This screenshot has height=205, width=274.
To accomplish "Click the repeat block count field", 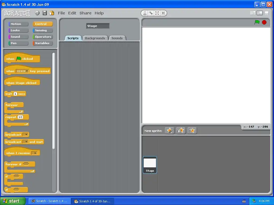I will (20, 117).
